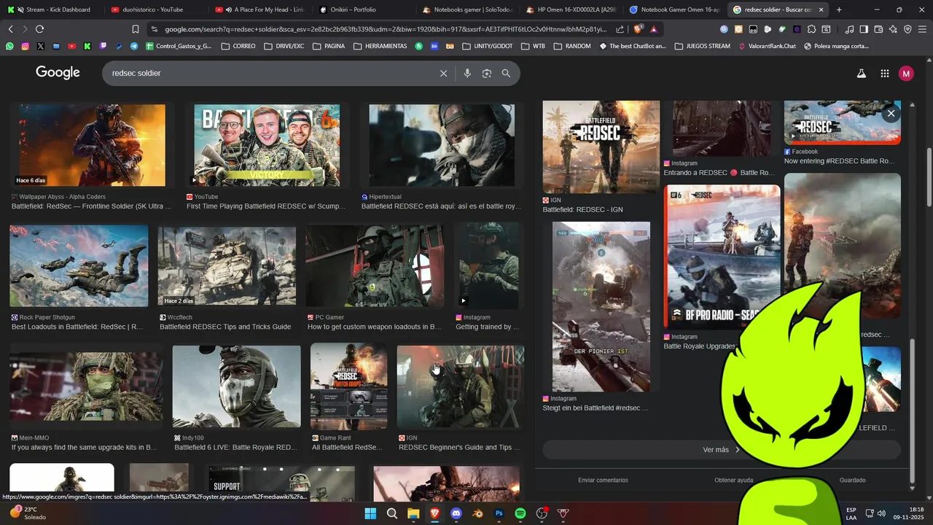Screen dimensions: 933x525
Task: Open a new browser tab
Action: tap(839, 9)
